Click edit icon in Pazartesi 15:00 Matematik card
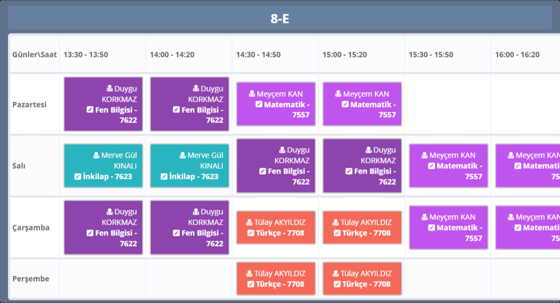This screenshot has width=560, height=303. tap(345, 104)
